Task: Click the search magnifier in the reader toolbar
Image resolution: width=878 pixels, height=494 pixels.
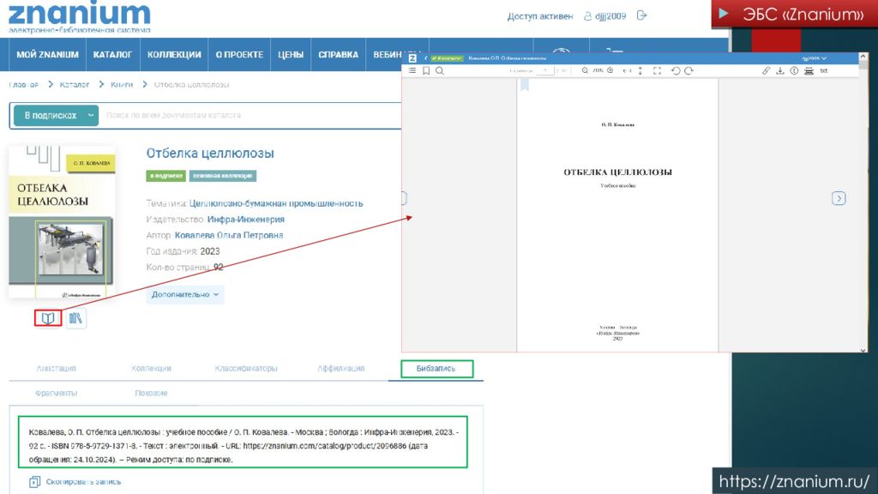Action: 440,70
